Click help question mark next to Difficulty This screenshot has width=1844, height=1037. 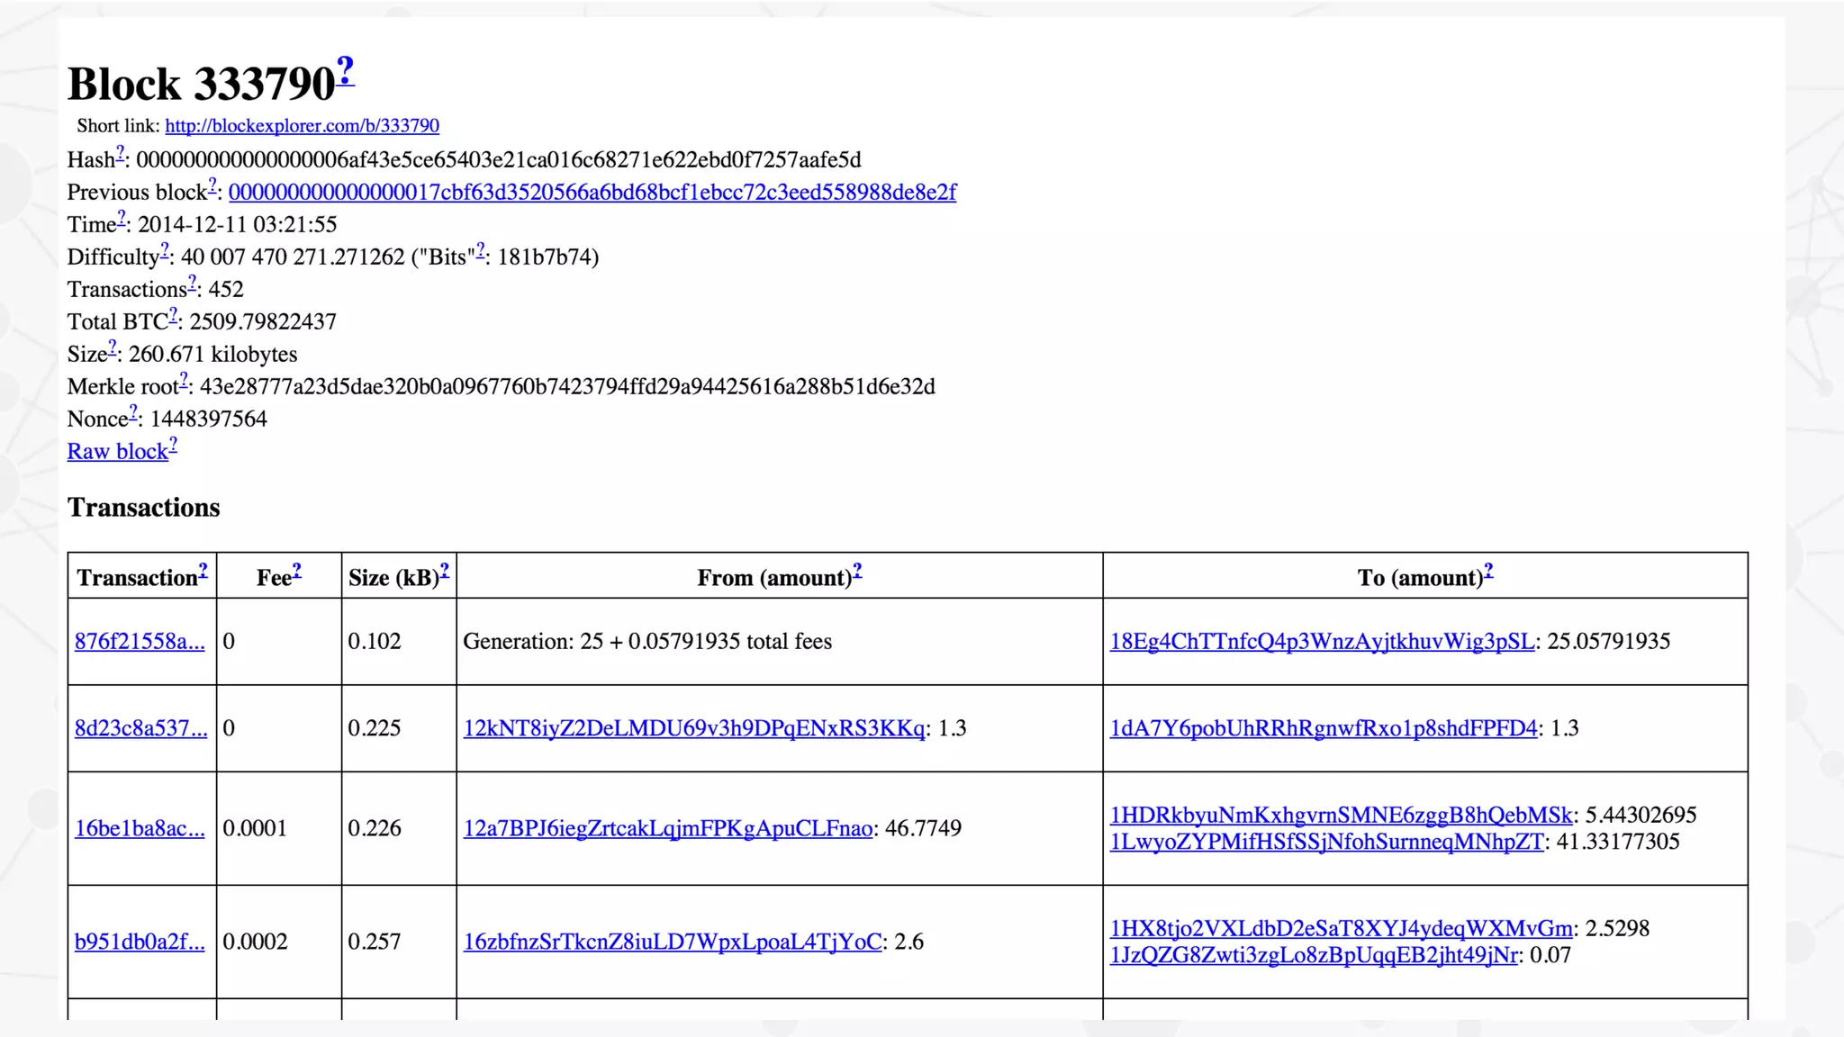click(x=165, y=251)
